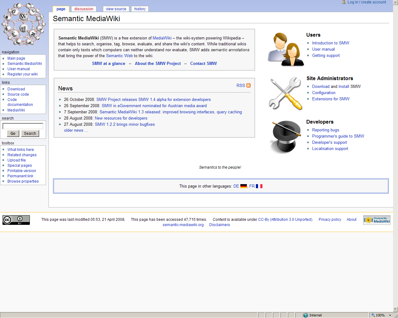Screen dimensions: 398x318
Task: Open the view source tab
Action: point(116,9)
